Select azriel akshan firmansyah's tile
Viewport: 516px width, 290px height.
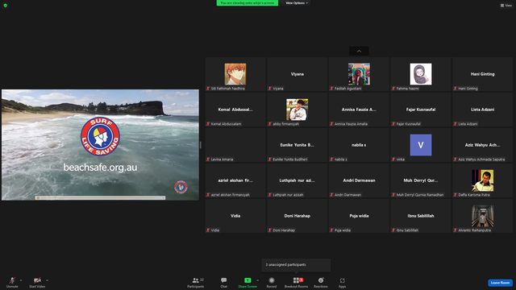tap(235, 180)
